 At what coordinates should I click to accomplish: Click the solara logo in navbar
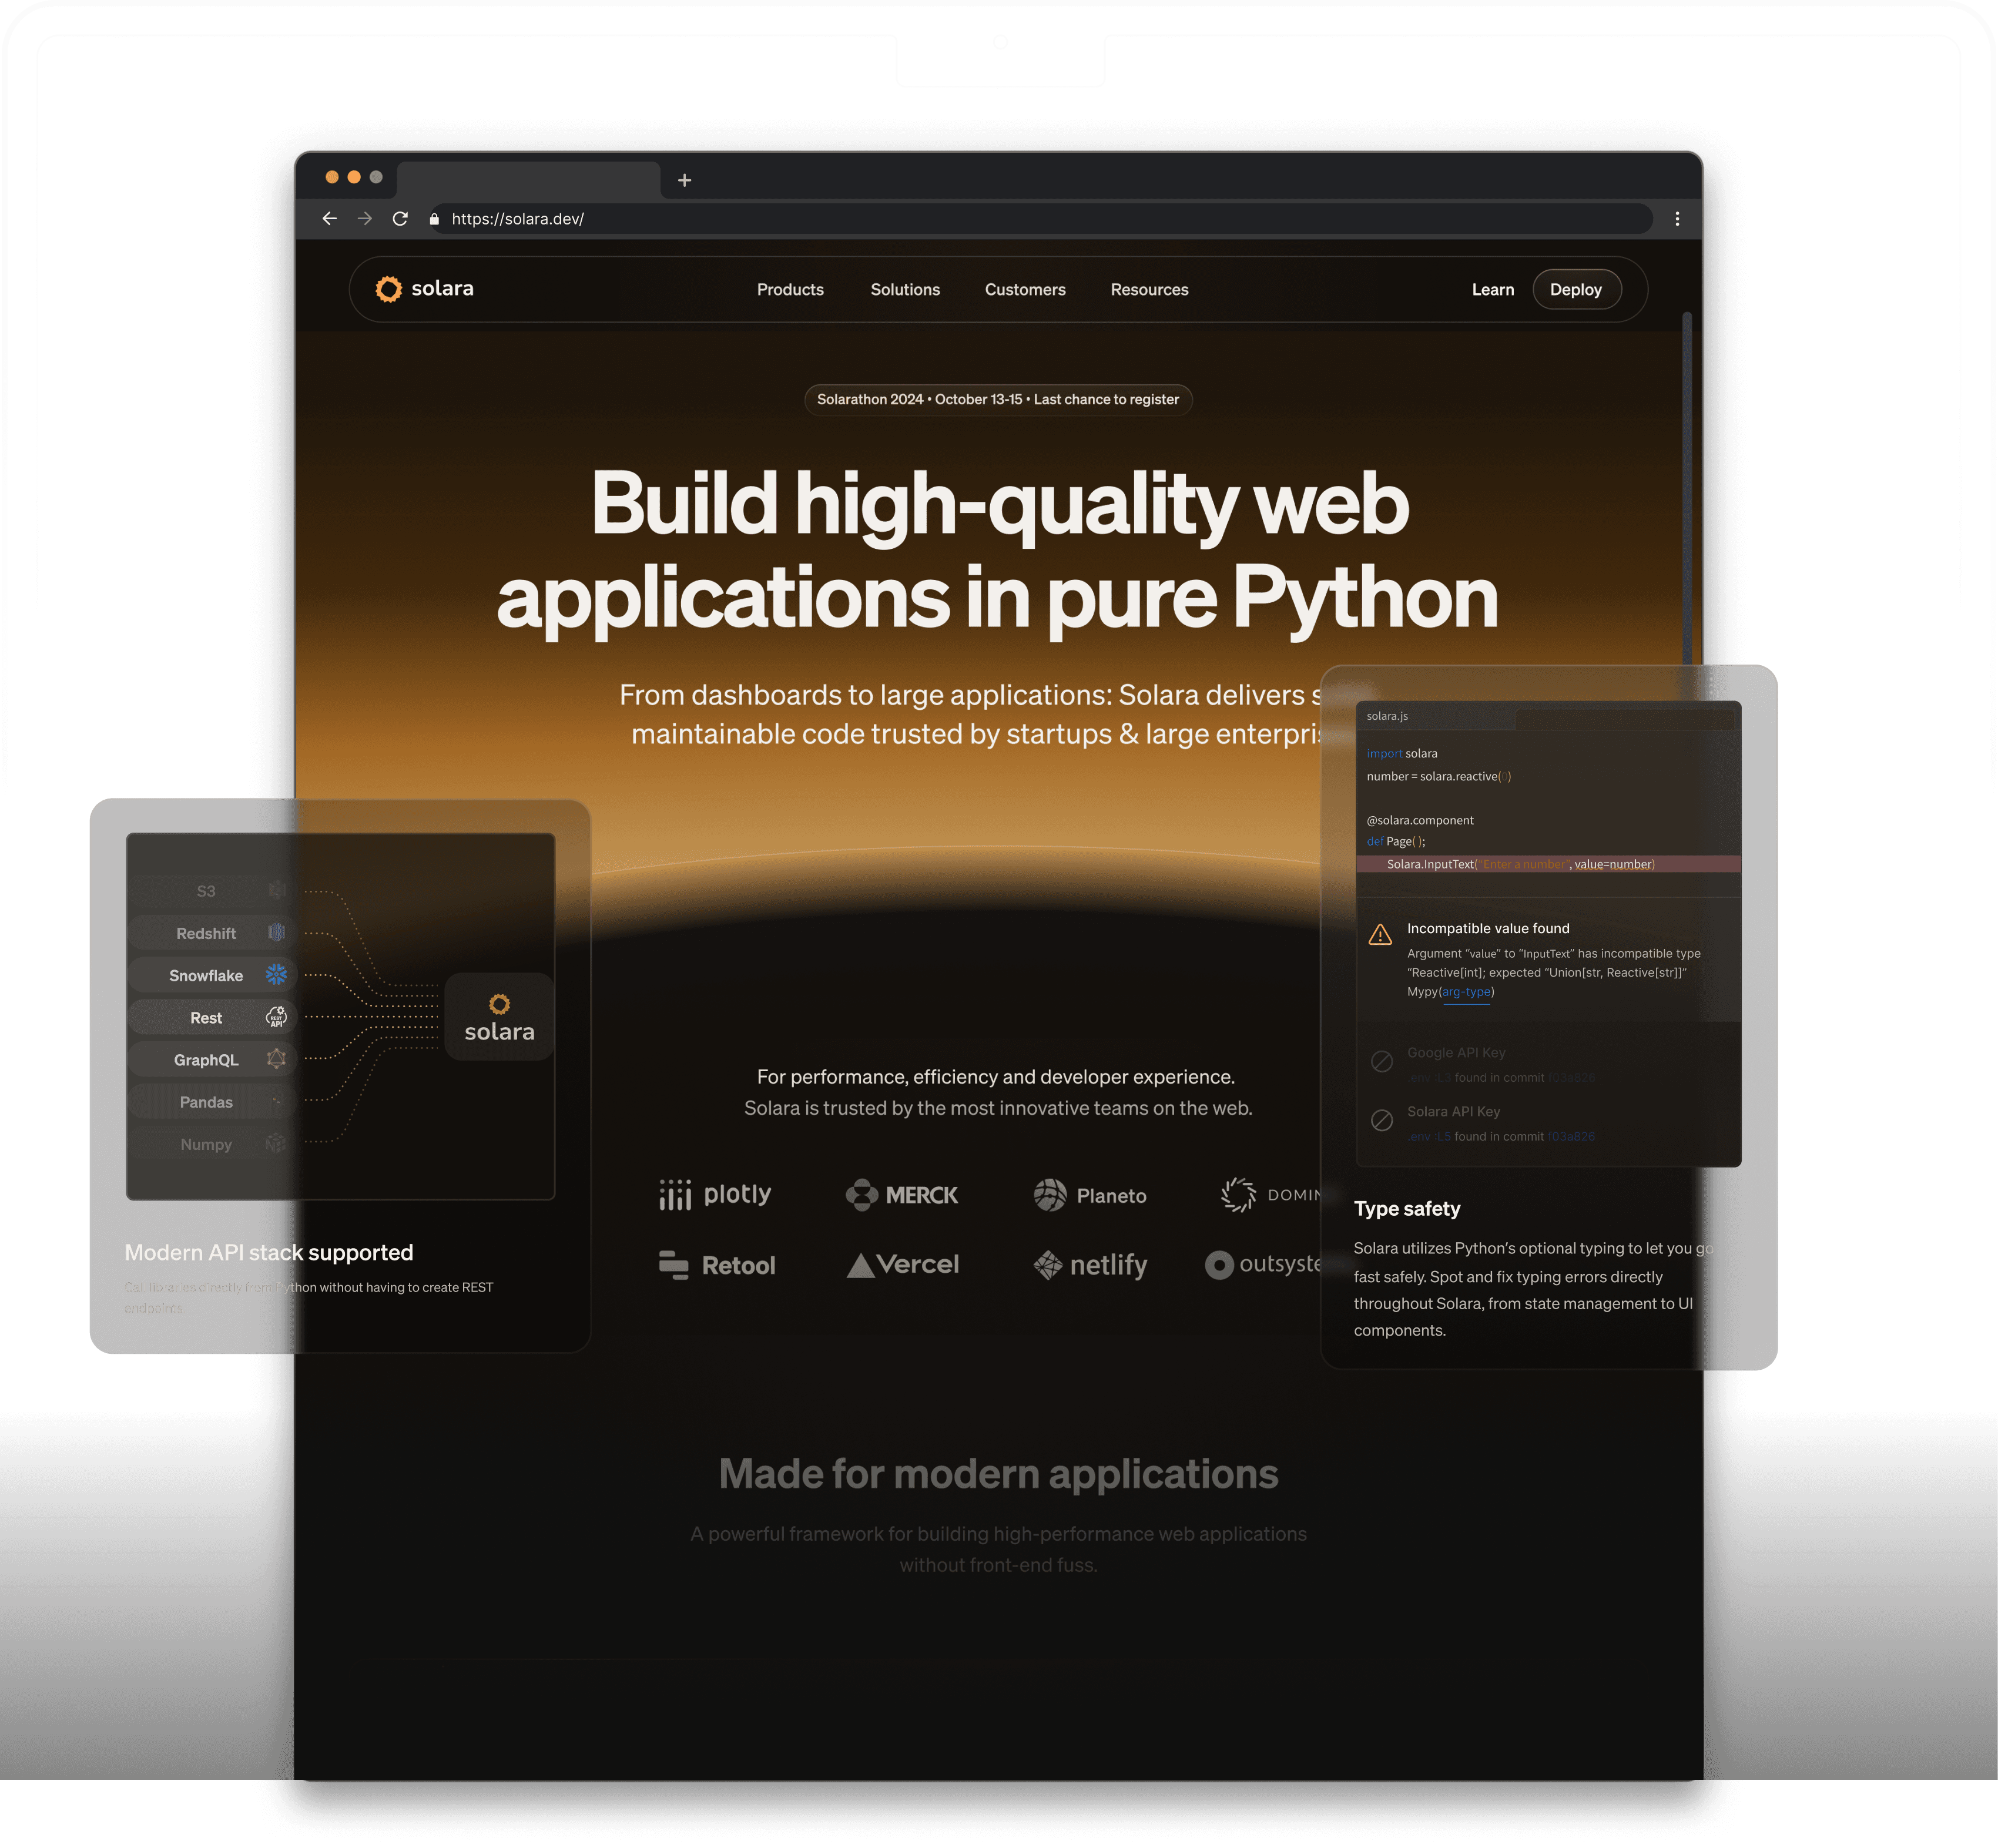425,289
